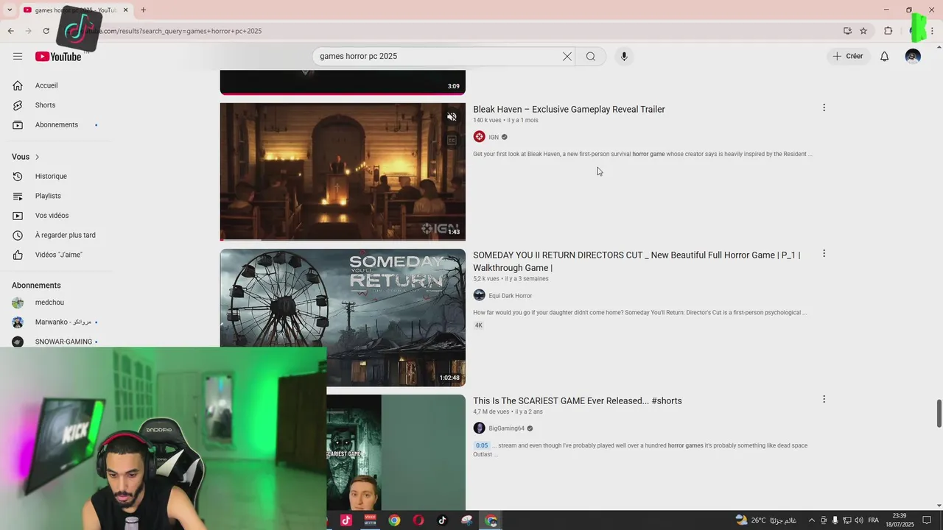Viewport: 943px width, 530px height.
Task: Click the Bleak Haven video thumbnail
Action: (343, 172)
